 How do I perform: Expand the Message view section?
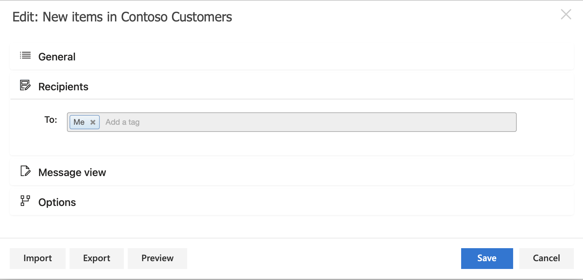[x=72, y=172]
